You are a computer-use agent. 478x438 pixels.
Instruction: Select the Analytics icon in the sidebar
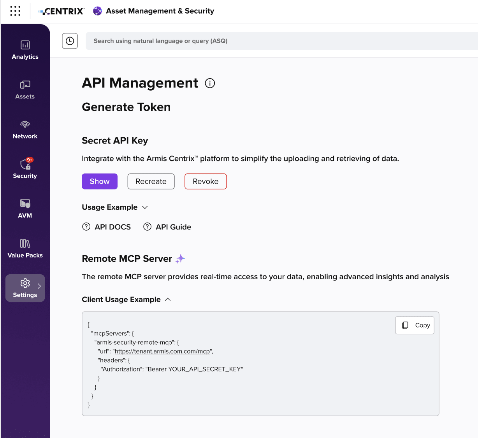pos(25,45)
